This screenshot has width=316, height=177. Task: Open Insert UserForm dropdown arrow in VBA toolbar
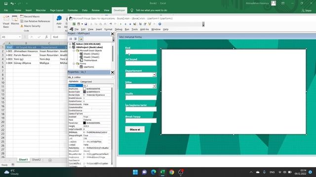click(x=82, y=24)
